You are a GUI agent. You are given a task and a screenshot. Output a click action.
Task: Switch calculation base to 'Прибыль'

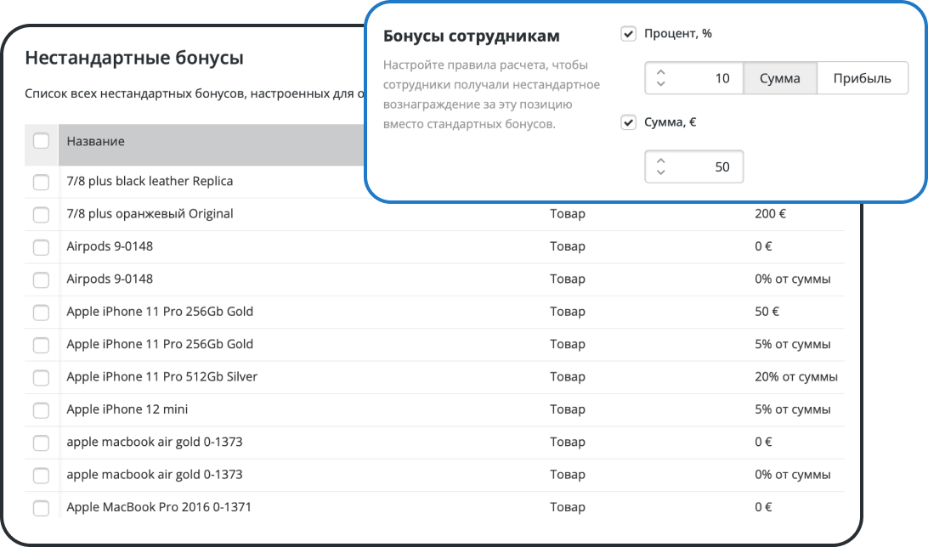(x=862, y=78)
